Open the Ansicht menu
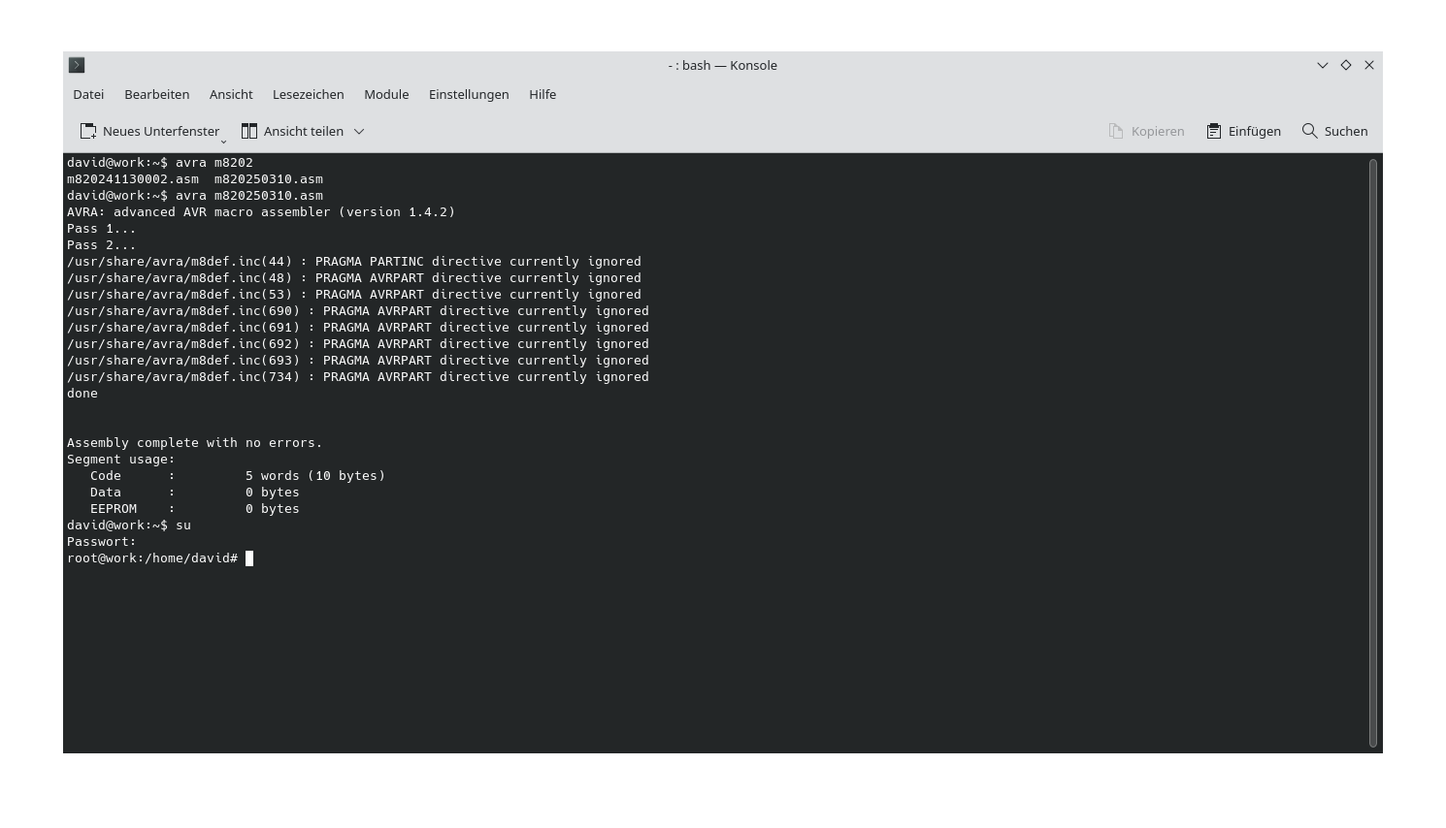The width and height of the screenshot is (1446, 828). pyautogui.click(x=231, y=94)
